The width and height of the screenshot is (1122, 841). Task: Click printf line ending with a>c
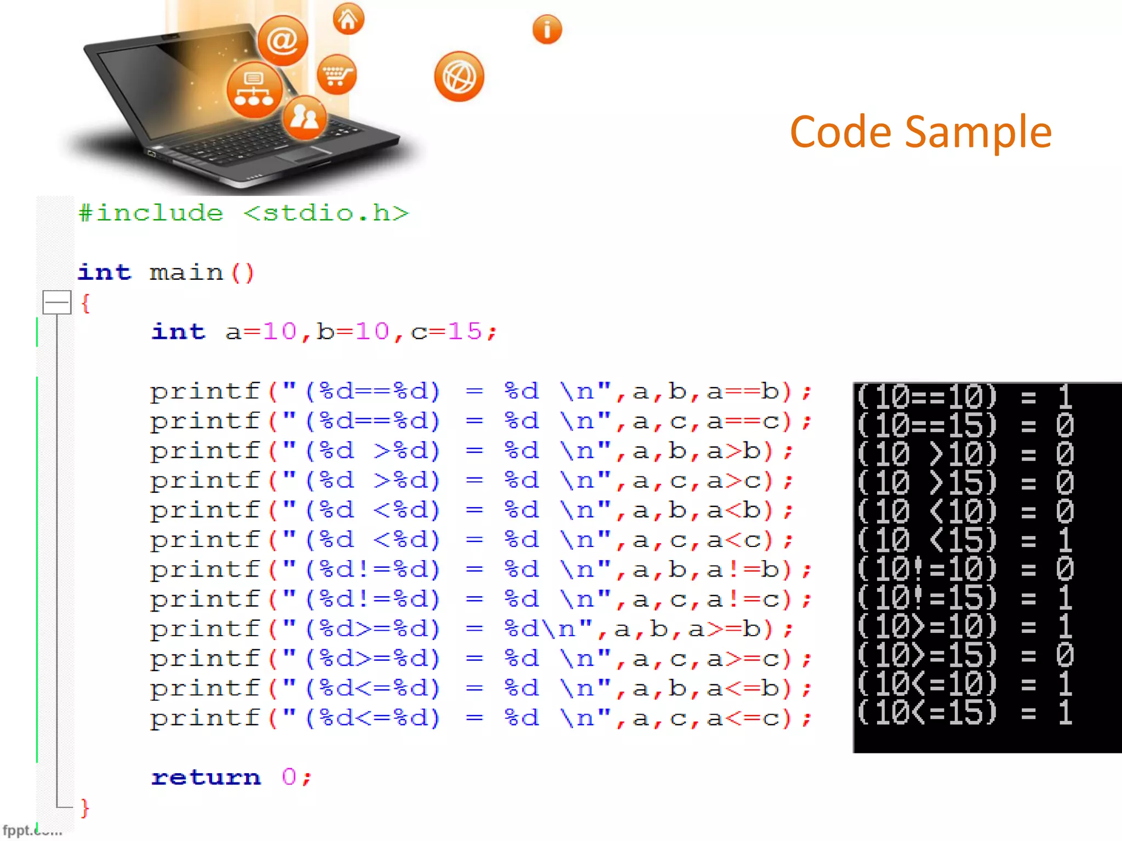[472, 481]
